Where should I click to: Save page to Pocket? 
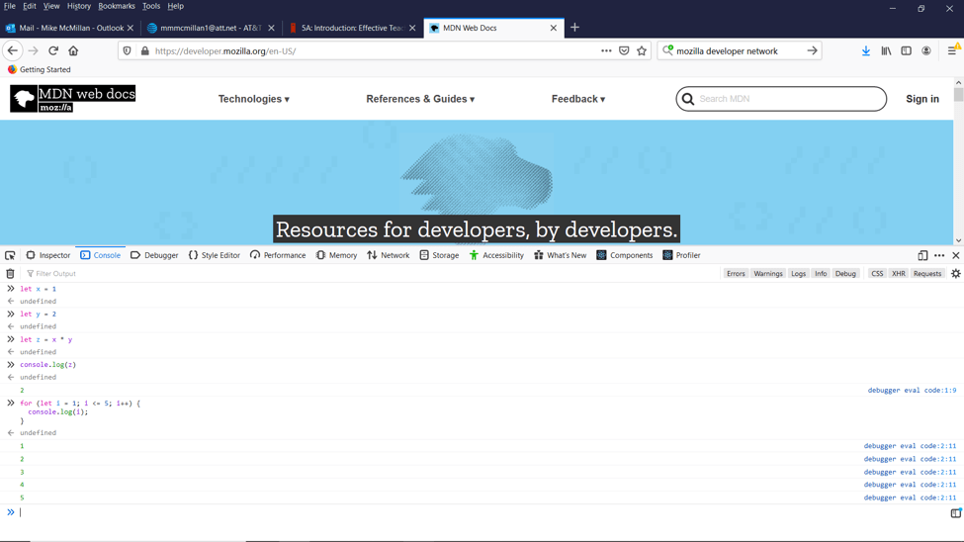click(624, 51)
